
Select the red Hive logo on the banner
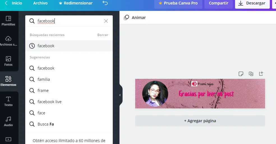click(194, 84)
